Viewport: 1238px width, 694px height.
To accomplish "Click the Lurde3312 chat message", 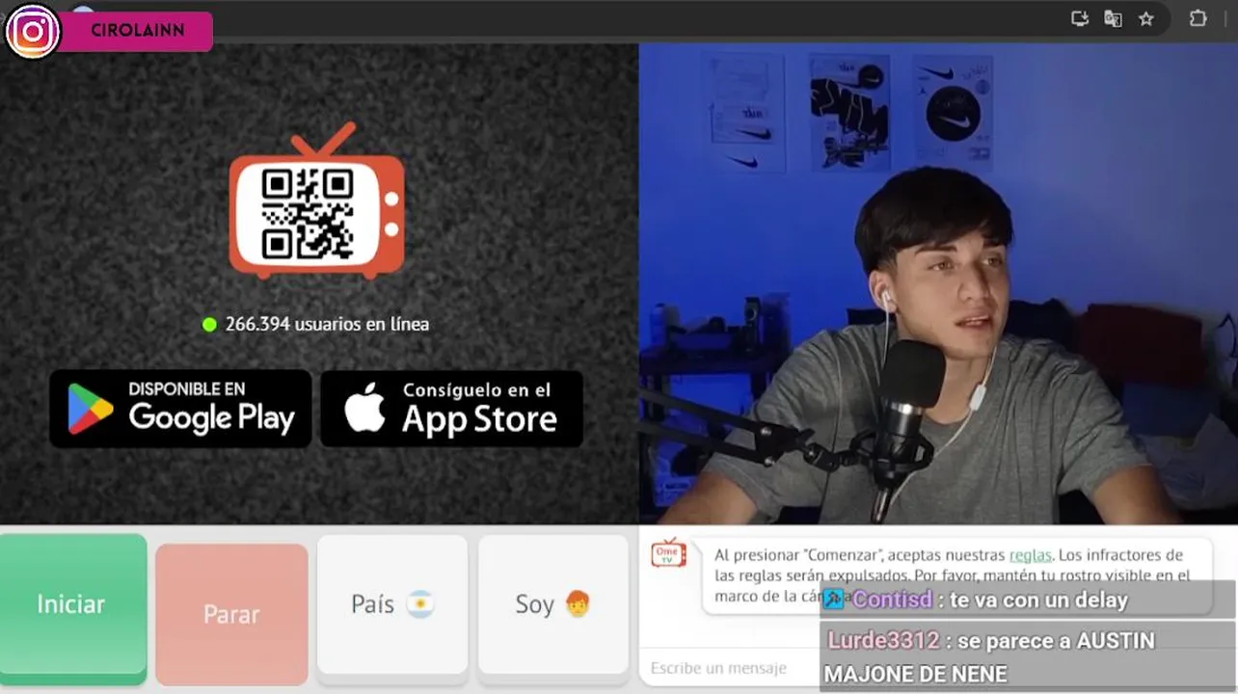I will (x=1028, y=656).
